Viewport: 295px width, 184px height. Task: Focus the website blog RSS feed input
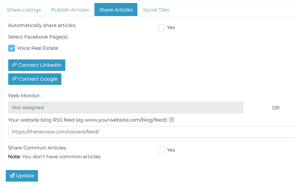click(x=152, y=132)
